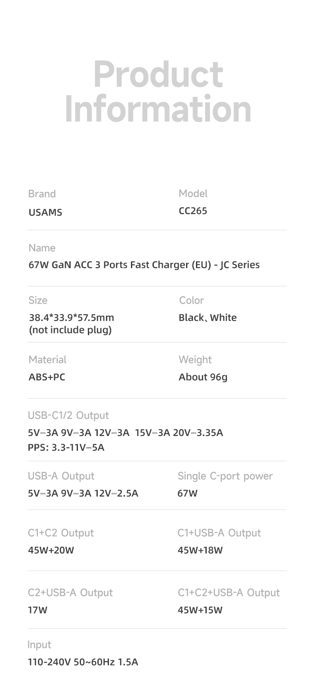This screenshot has height=687, width=323.
Task: Click the Weight label
Action: 195,360
